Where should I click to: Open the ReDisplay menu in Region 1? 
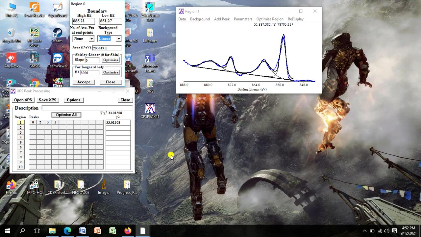(x=296, y=19)
